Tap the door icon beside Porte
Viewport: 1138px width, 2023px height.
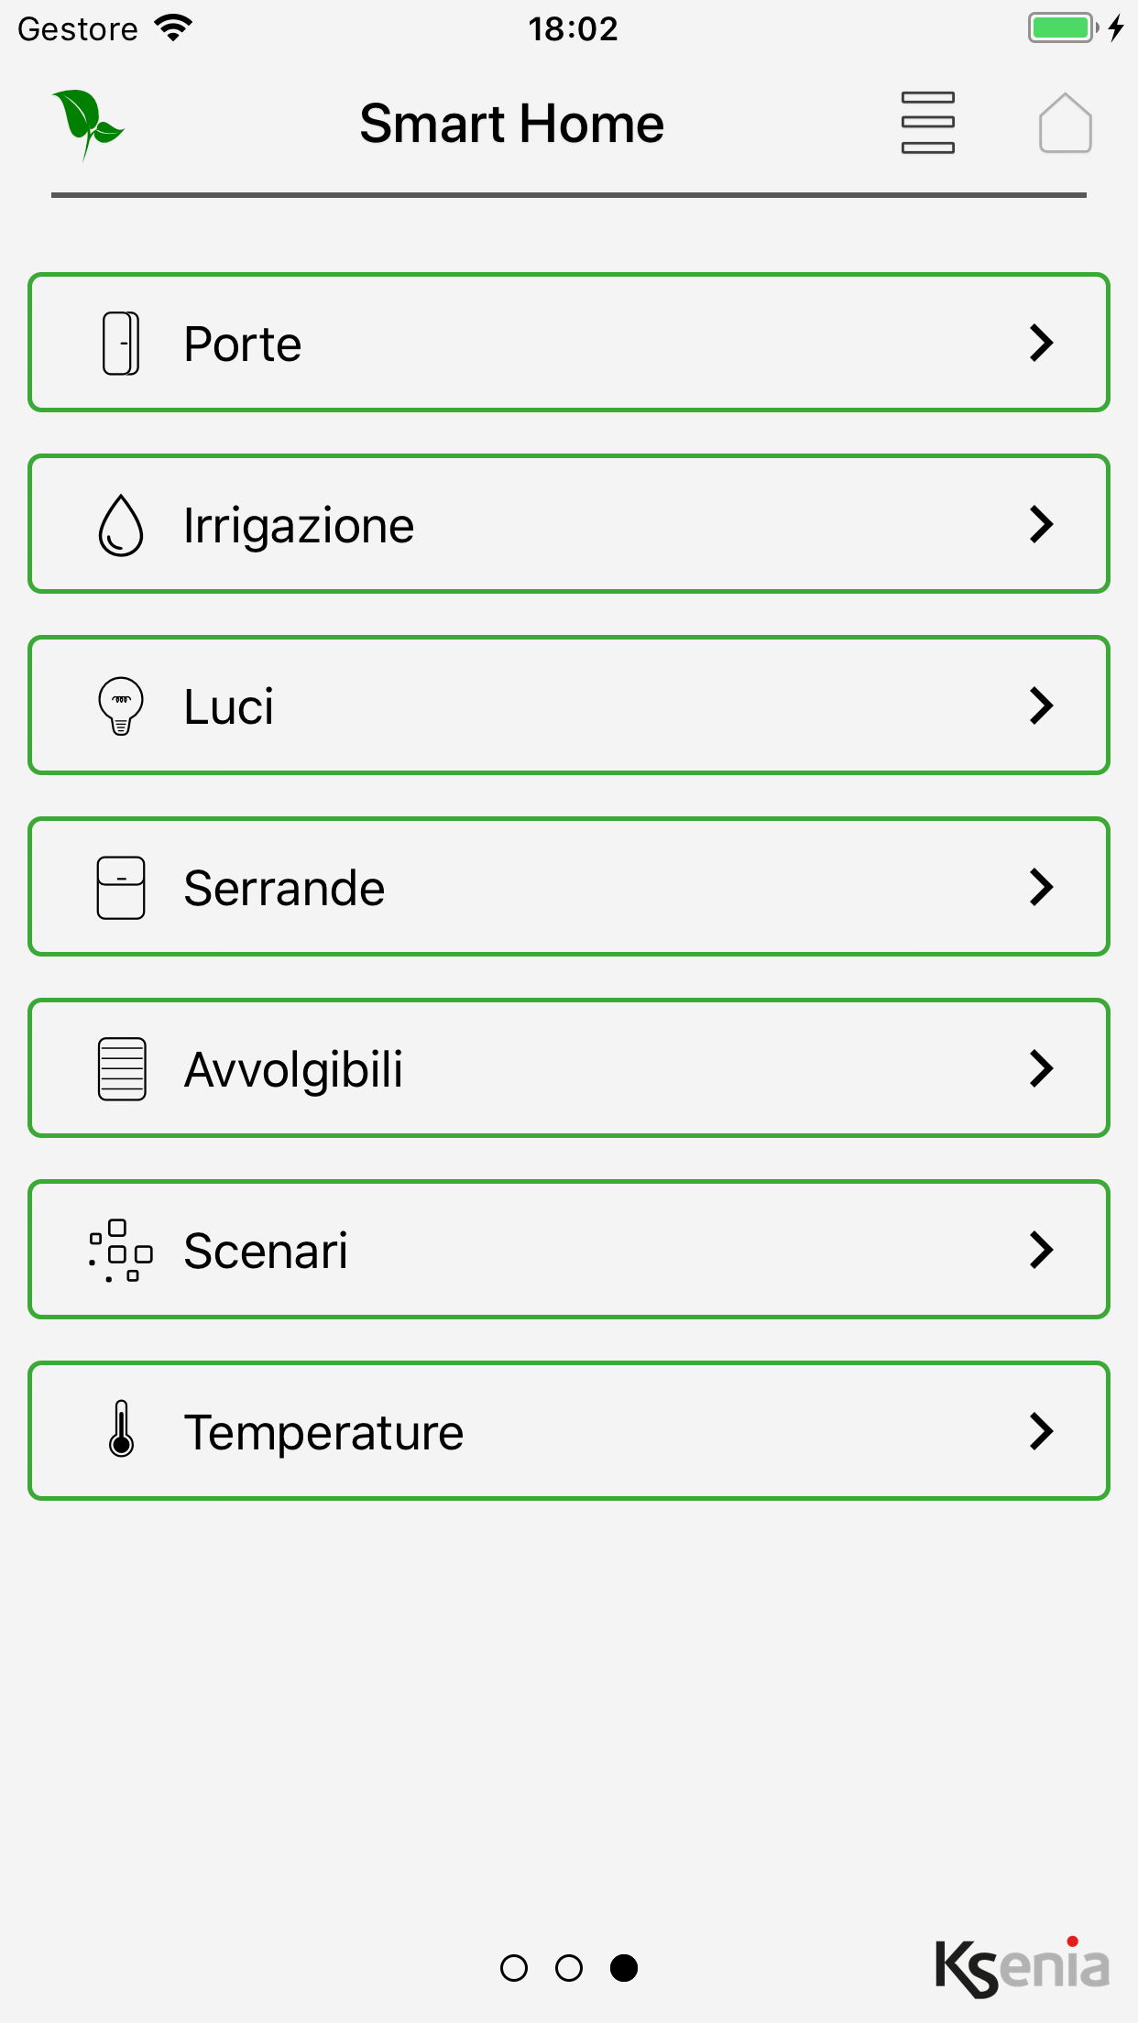pyautogui.click(x=121, y=344)
